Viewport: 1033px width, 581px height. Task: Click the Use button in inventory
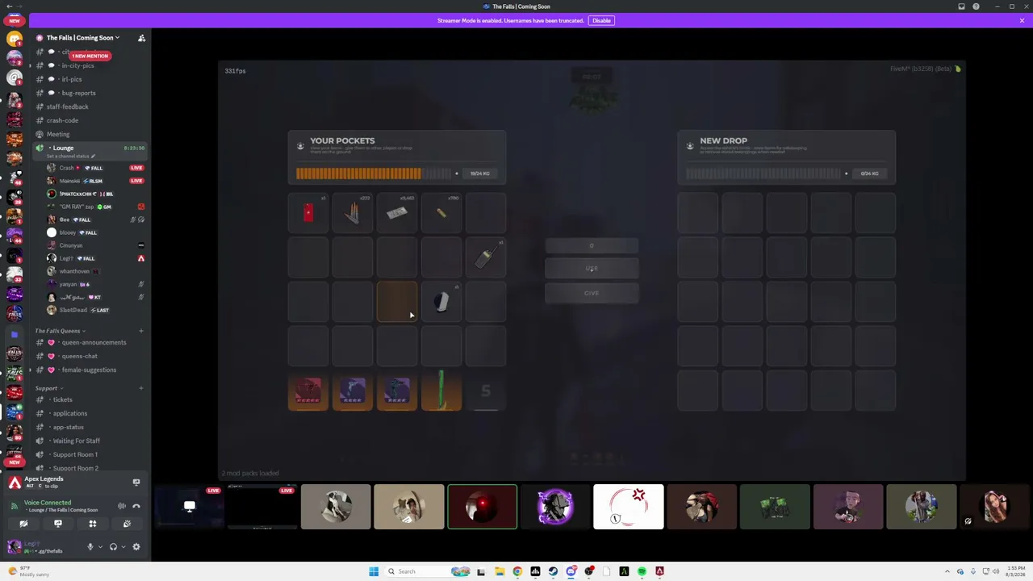pyautogui.click(x=592, y=269)
